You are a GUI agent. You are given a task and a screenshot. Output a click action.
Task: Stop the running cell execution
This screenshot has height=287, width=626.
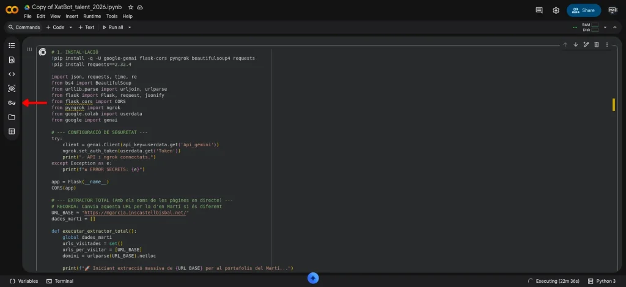point(42,52)
